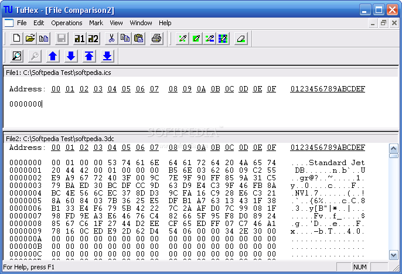This screenshot has width=402, height=274.
Task: Open the File menu
Action: (x=22, y=23)
